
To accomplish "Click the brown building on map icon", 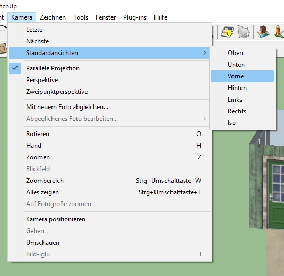I will click(x=263, y=32).
